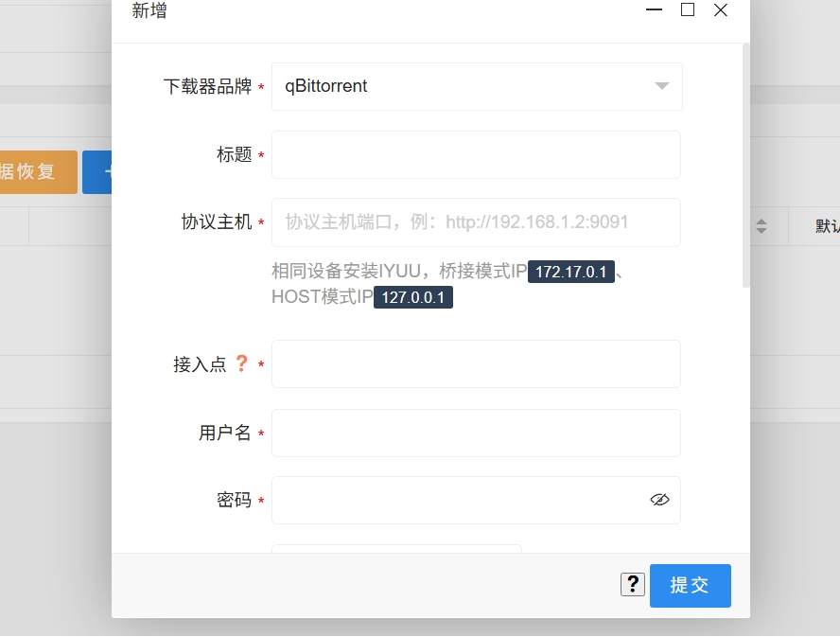
Task: Click the 接入点 input field
Action: pyautogui.click(x=476, y=364)
